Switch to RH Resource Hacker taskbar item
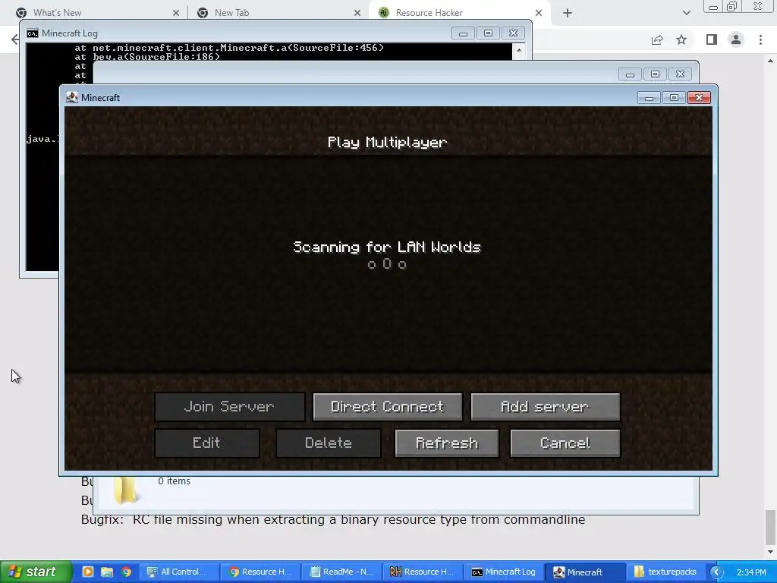 click(422, 572)
